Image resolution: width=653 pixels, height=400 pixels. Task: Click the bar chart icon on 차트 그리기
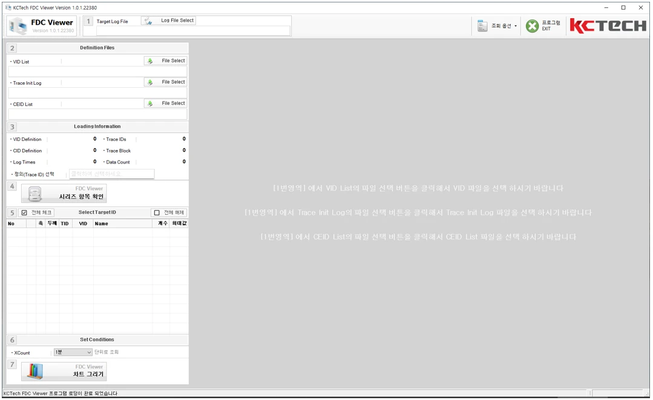point(35,372)
